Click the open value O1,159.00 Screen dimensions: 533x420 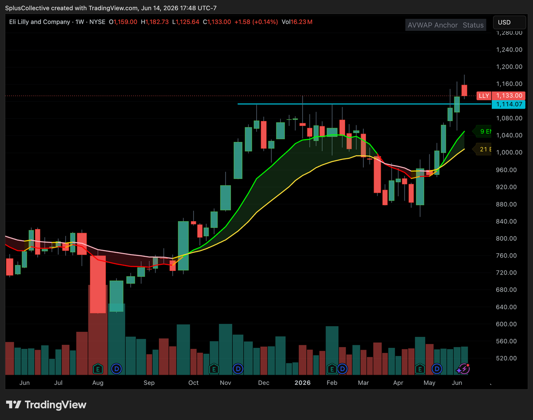click(x=123, y=22)
